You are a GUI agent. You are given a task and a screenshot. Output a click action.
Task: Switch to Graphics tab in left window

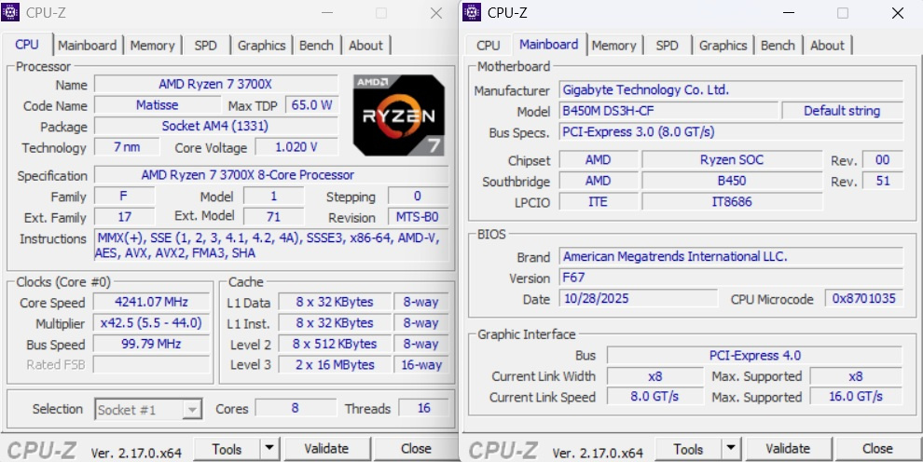click(261, 46)
